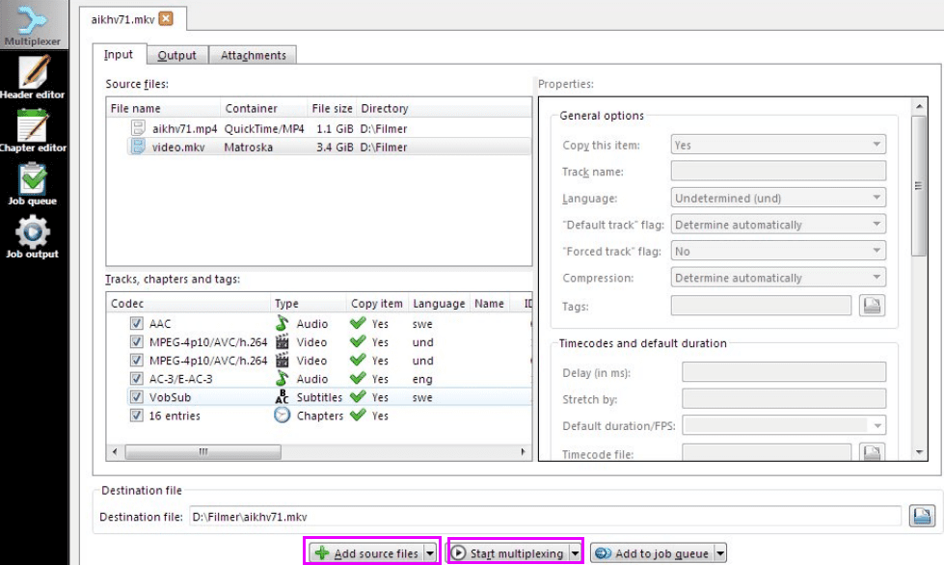Browse for the destination file location
Viewport: 944px width, 565px height.
click(921, 517)
